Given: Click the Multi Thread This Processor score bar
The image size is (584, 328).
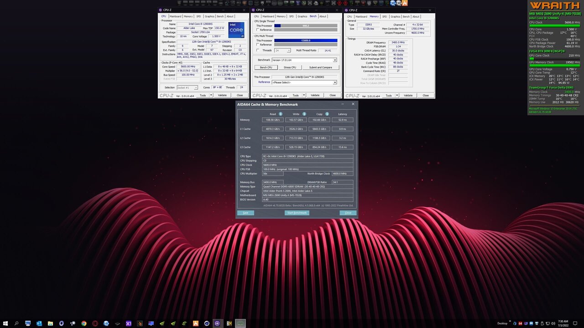Looking at the screenshot, I should [x=306, y=41].
